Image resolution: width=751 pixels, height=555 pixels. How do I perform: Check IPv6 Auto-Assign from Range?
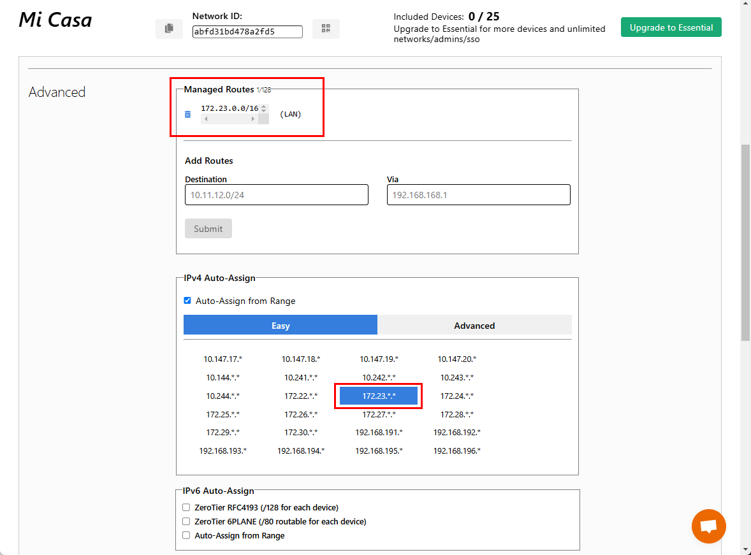tap(186, 536)
